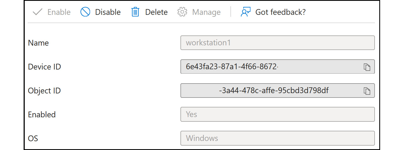The height and width of the screenshot is (150, 404).
Task: Click the Disable circle-slash icon
Action: tap(85, 12)
